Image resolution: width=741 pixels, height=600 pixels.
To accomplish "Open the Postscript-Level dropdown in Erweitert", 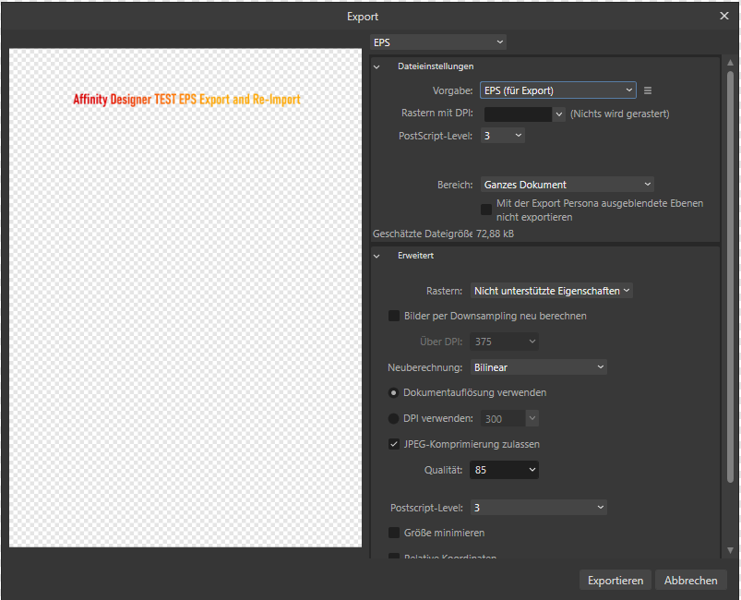I will point(539,508).
